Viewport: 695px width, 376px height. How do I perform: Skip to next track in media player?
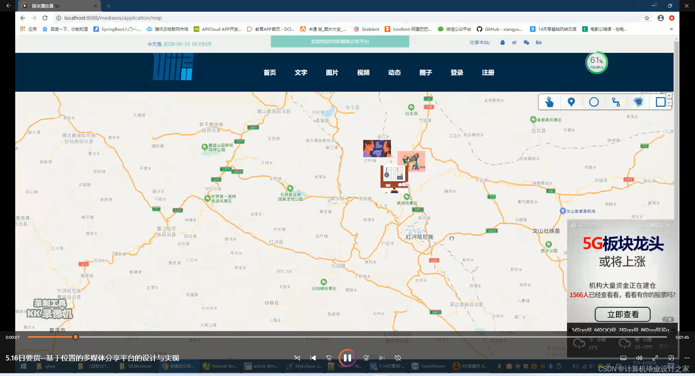(382, 358)
